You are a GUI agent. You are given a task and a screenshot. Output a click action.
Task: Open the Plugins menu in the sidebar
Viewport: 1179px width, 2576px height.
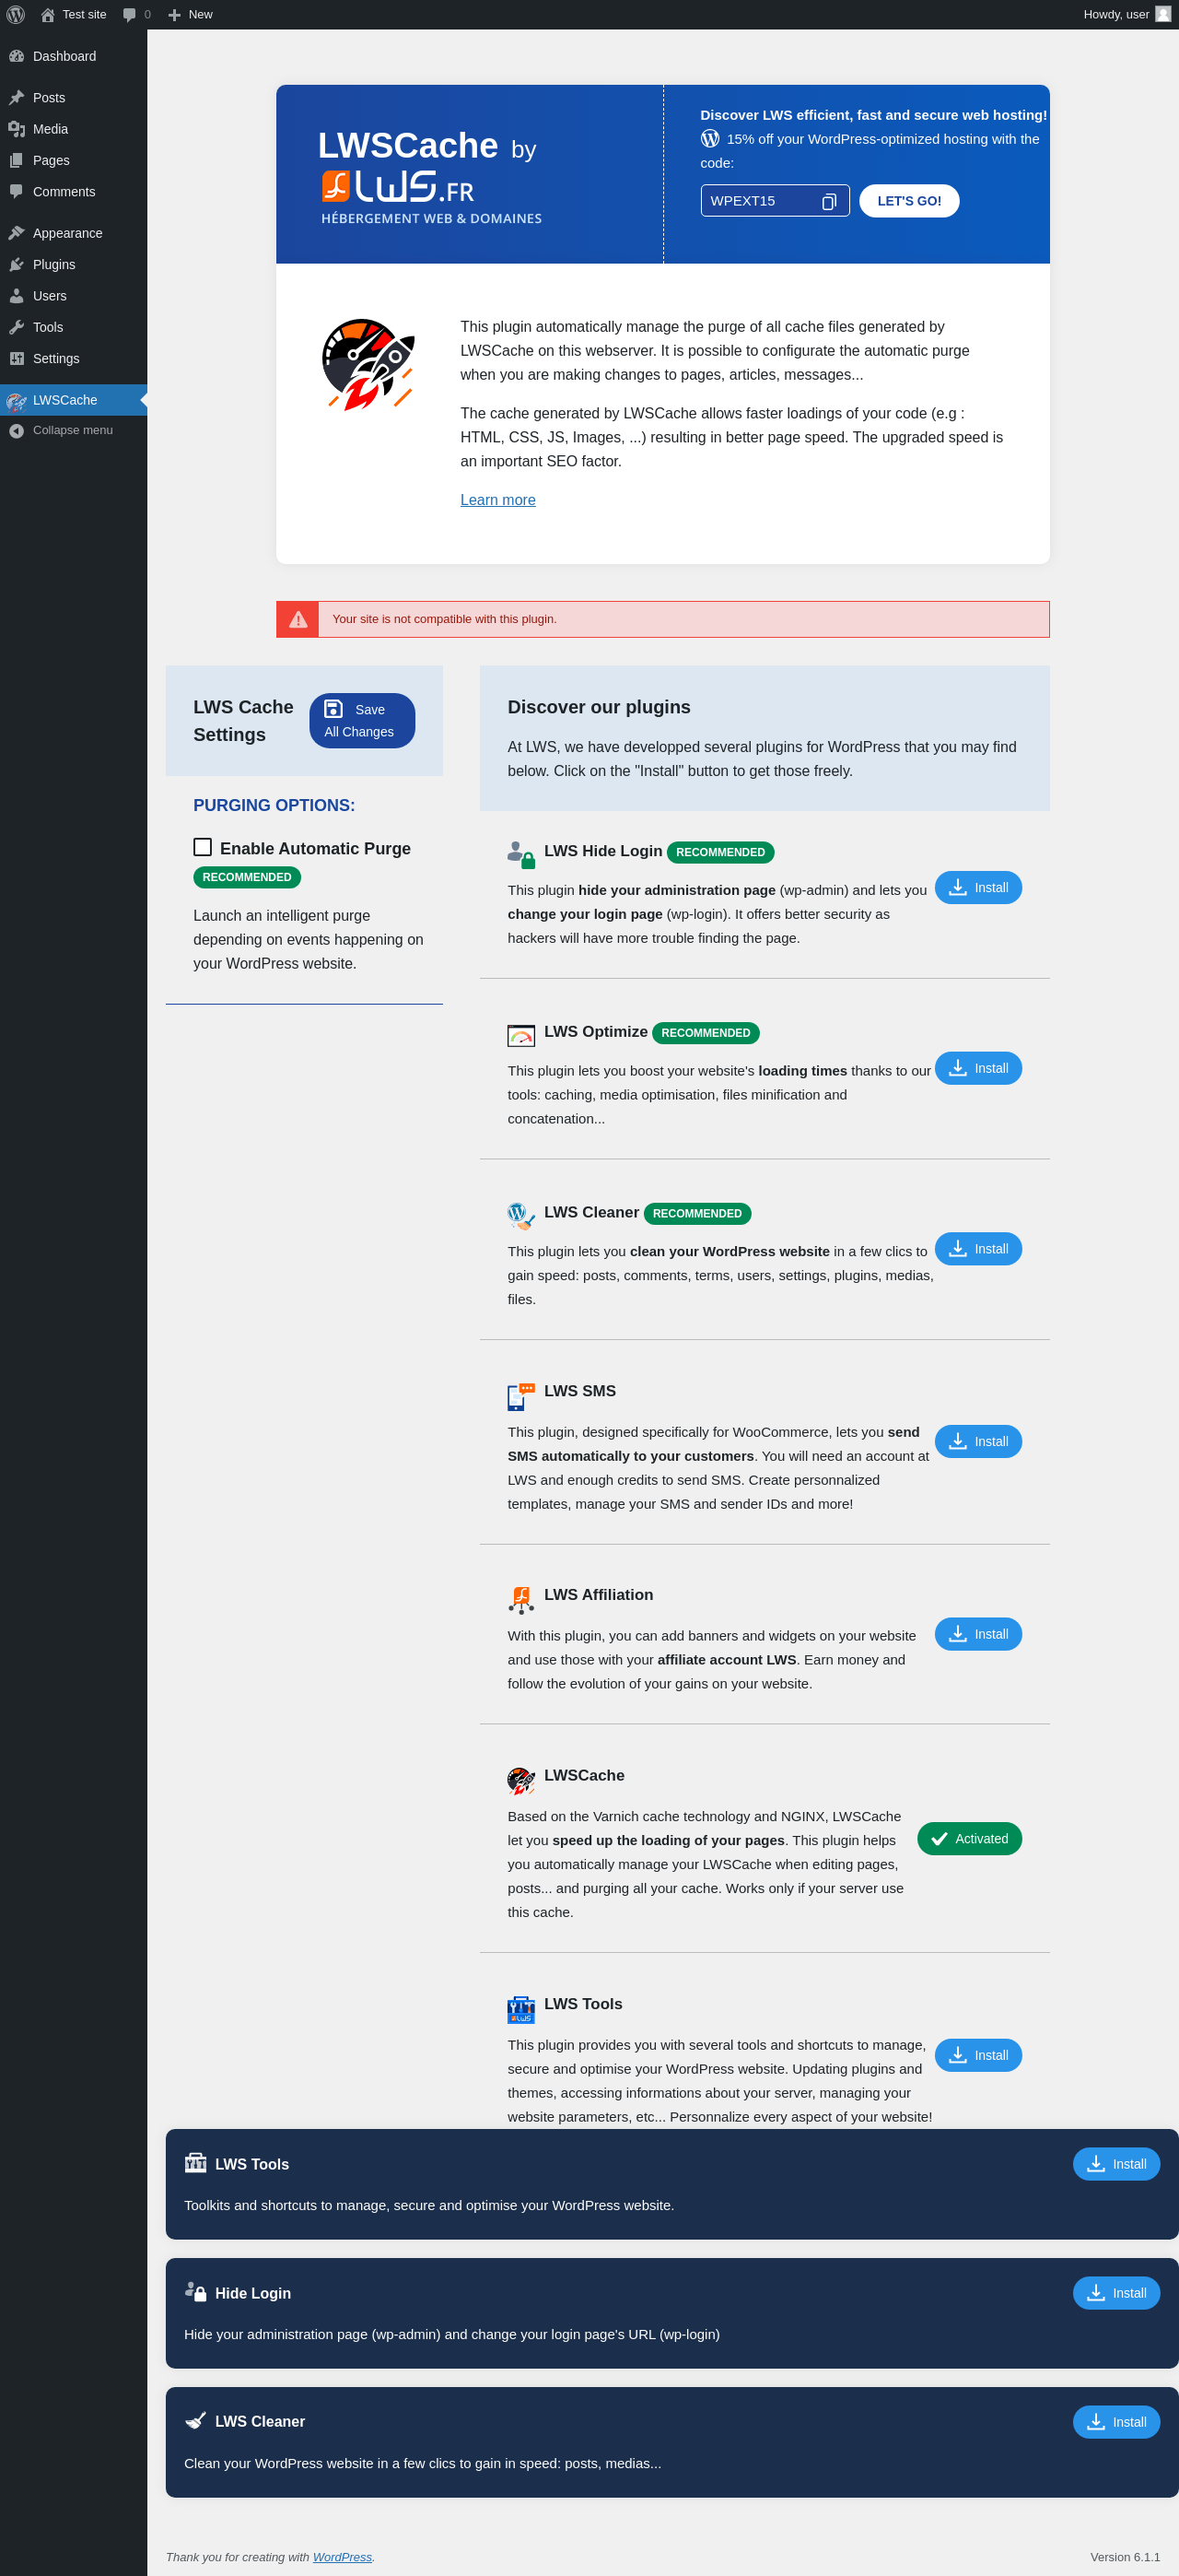tap(54, 265)
